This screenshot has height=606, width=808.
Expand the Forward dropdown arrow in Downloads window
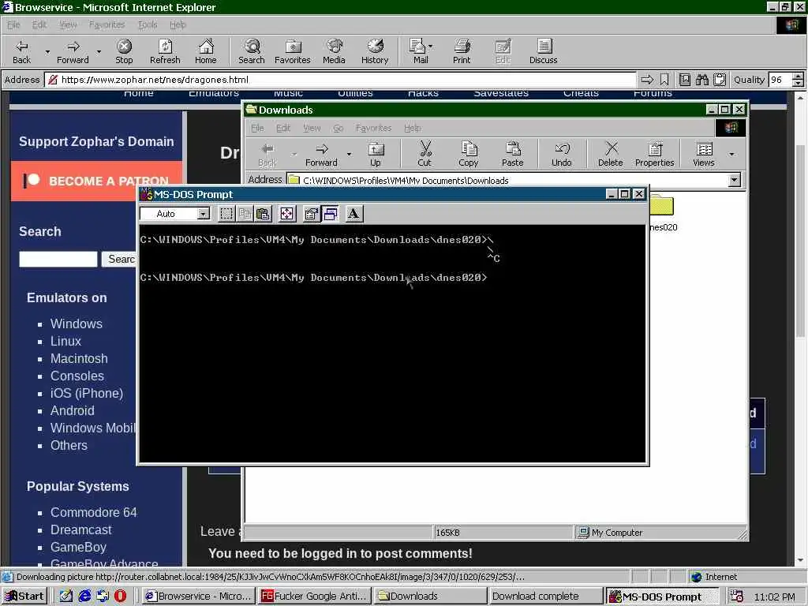[349, 154]
